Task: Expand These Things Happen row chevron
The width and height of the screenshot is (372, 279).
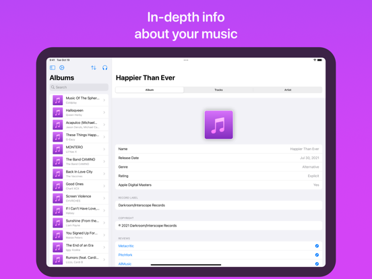Action: [104, 137]
